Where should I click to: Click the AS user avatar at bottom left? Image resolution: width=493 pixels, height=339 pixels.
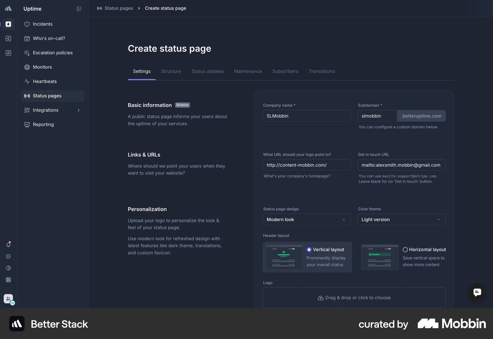[x=8, y=299]
